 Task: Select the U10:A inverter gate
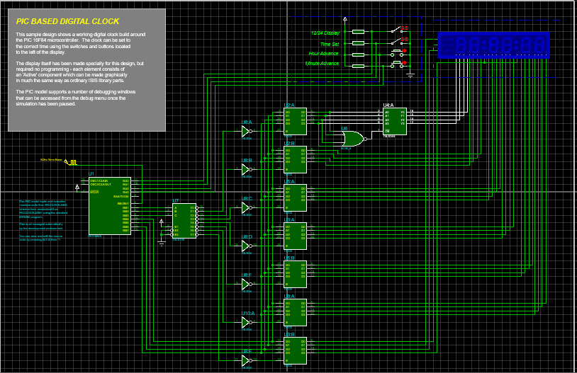pos(246,322)
